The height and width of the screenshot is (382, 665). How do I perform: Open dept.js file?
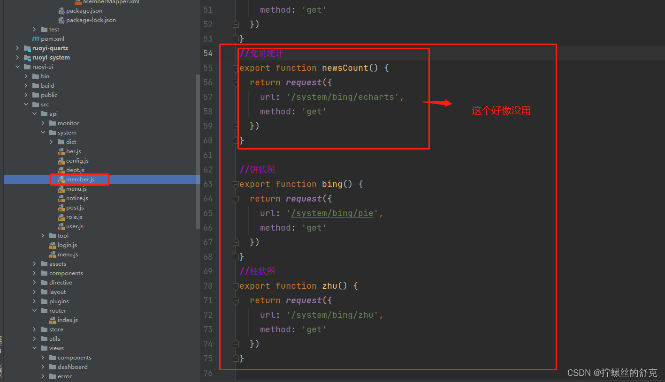pyautogui.click(x=75, y=170)
